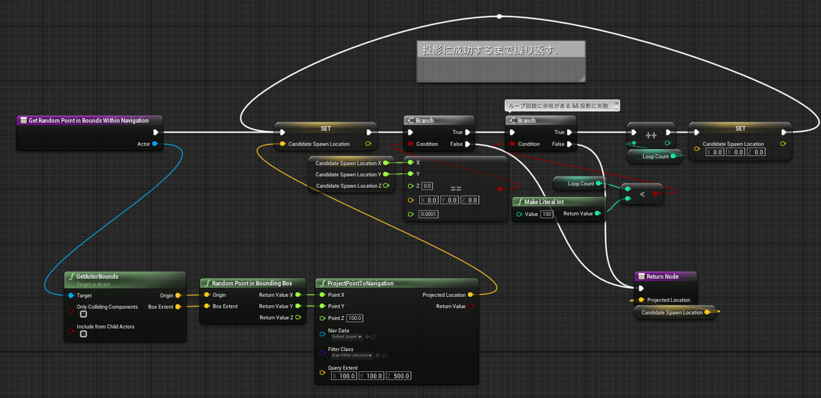
Task: Enable the Only Colliding Components checkbox
Action: [83, 315]
